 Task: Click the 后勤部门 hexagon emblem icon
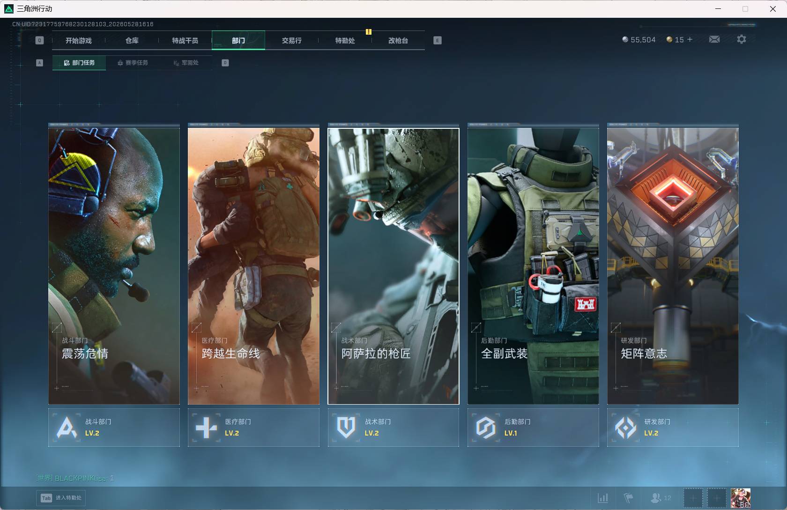tap(486, 428)
